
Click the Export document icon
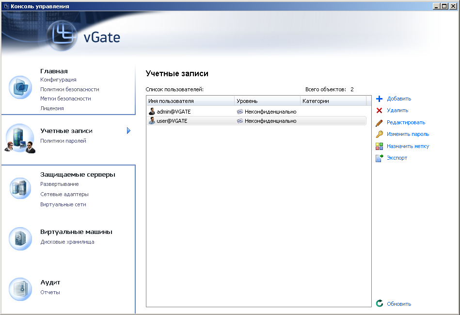point(380,158)
